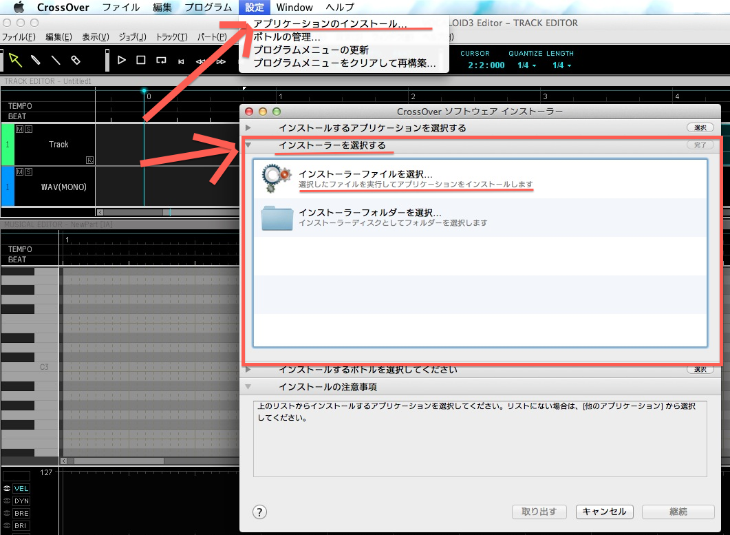
Task: Click 選択 button in application section header
Action: click(x=700, y=127)
